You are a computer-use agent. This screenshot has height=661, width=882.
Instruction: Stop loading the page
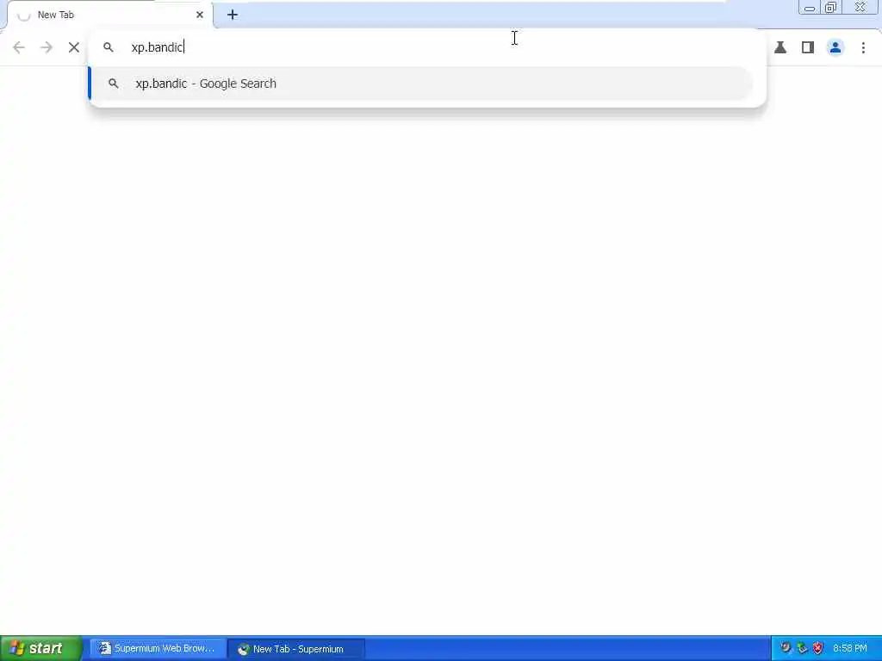[x=74, y=48]
